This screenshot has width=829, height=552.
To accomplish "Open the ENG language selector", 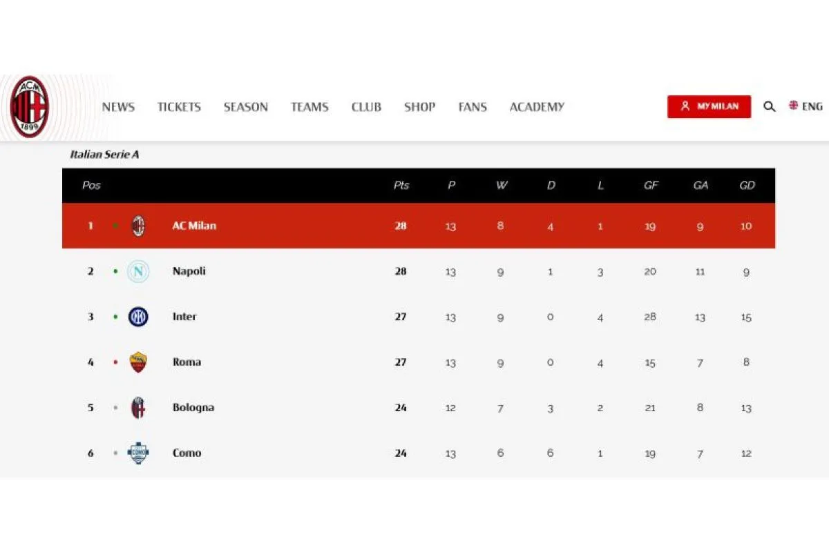I will pos(806,106).
